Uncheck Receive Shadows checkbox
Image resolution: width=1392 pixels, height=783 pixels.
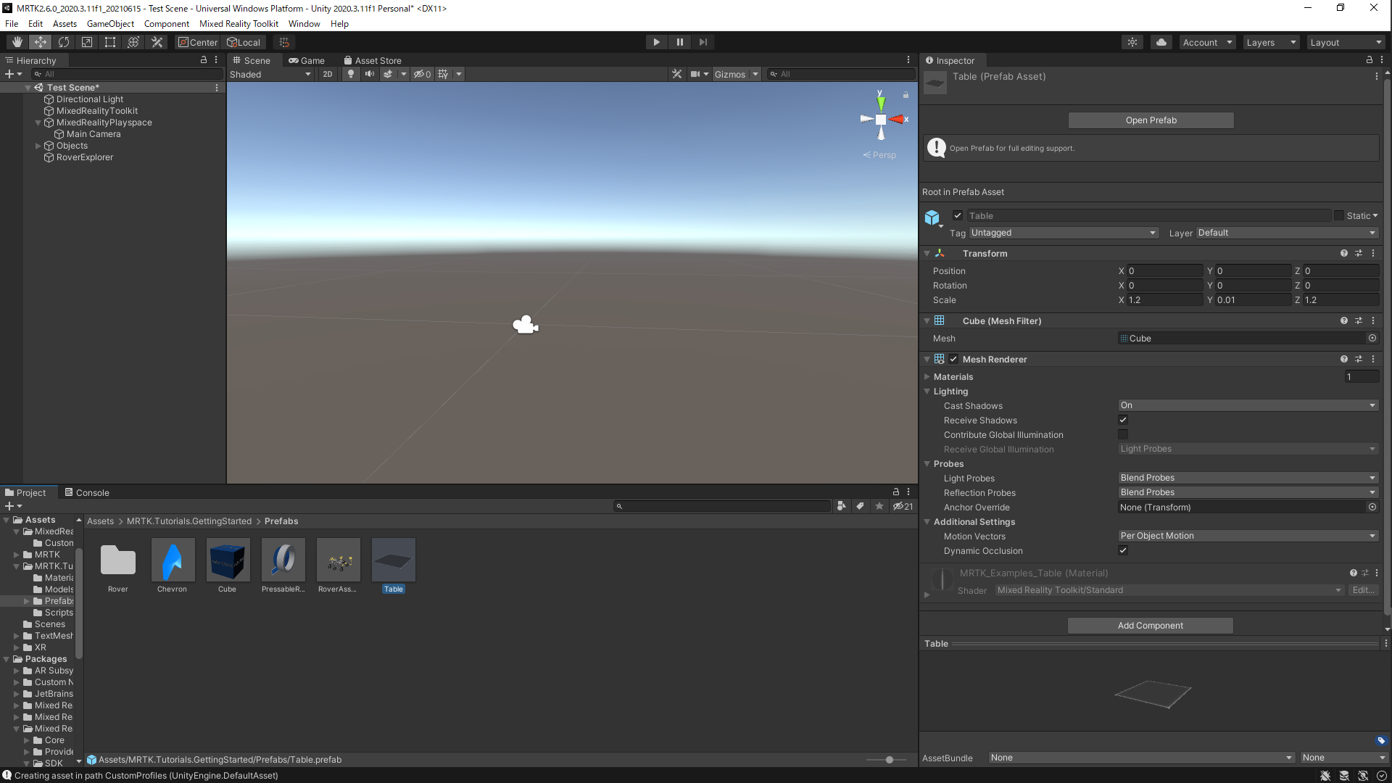click(x=1123, y=420)
